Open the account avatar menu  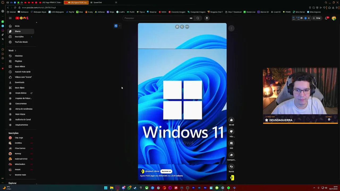(x=334, y=18)
